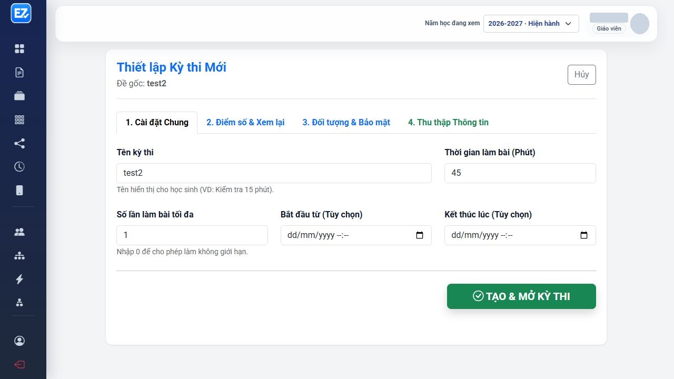Select the 1. Cài đặt Chung tab
Viewport: 674px width, 379px height.
tap(157, 123)
